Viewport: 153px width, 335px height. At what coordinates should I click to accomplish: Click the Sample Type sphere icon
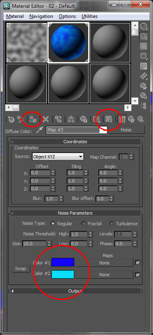pyautogui.click(x=144, y=27)
